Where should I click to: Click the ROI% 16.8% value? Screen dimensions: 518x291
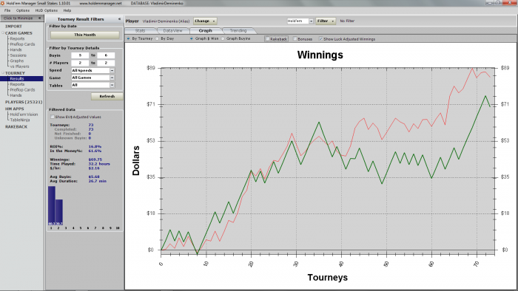tap(95, 147)
